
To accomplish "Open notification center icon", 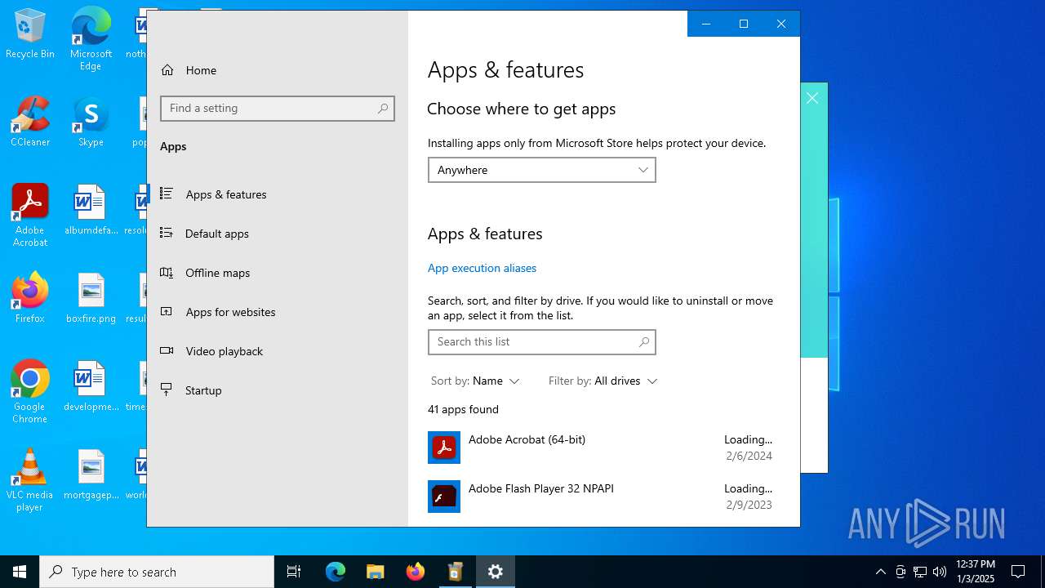I will click(x=1018, y=572).
